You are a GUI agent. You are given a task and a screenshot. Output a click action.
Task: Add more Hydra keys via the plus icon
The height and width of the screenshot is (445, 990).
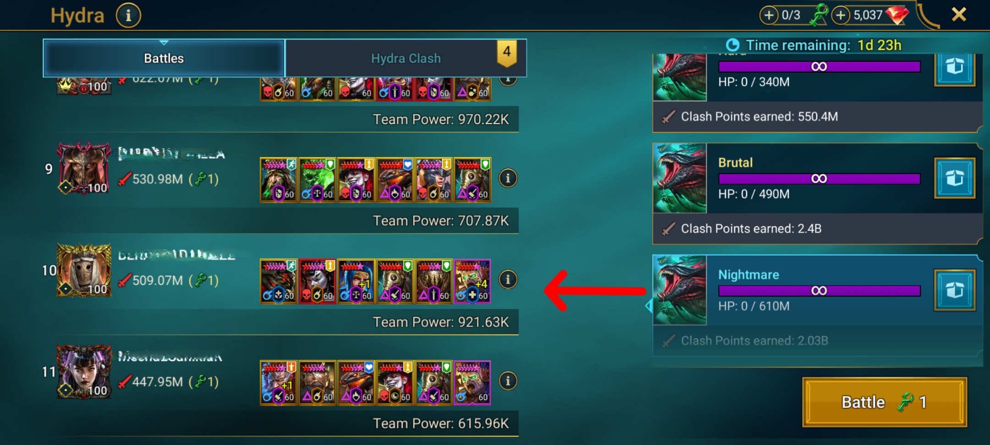[769, 15]
